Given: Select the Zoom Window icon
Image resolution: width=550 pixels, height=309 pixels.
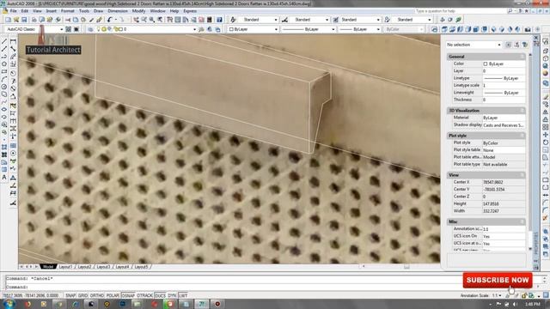Looking at the screenshot, I should click(x=152, y=20).
